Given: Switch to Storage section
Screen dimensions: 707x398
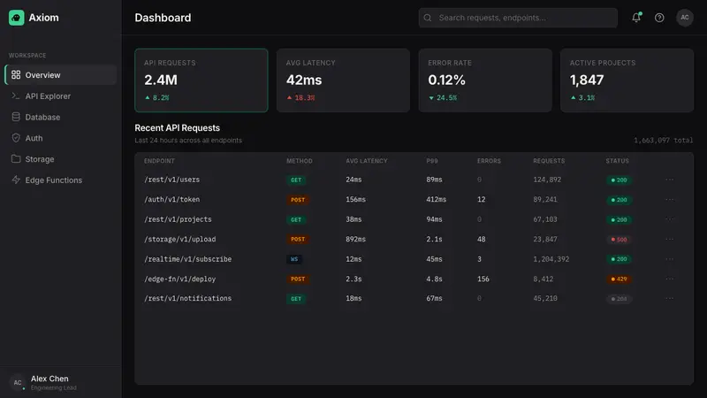Looking at the screenshot, I should (x=61, y=159).
